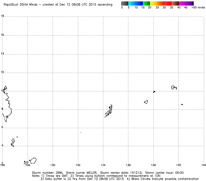Click the large coastline outline along 126E
This screenshot has width=206, height=181.
7,104
